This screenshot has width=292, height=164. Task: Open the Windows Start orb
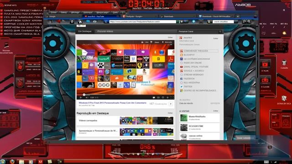click(3, 162)
